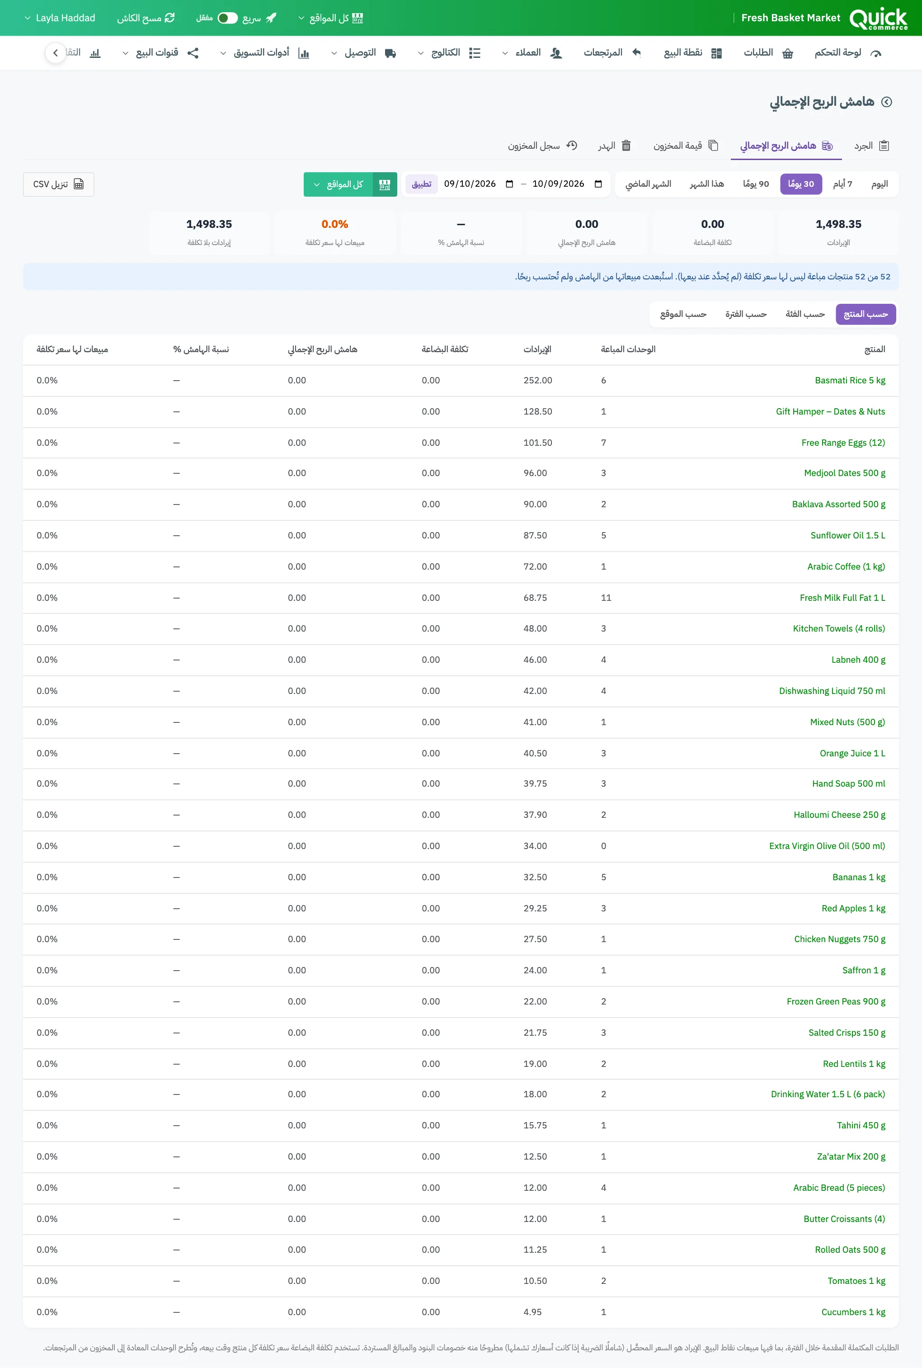
Task: Click the dashboard gauge icon for لوحة التحكم
Action: coord(875,53)
